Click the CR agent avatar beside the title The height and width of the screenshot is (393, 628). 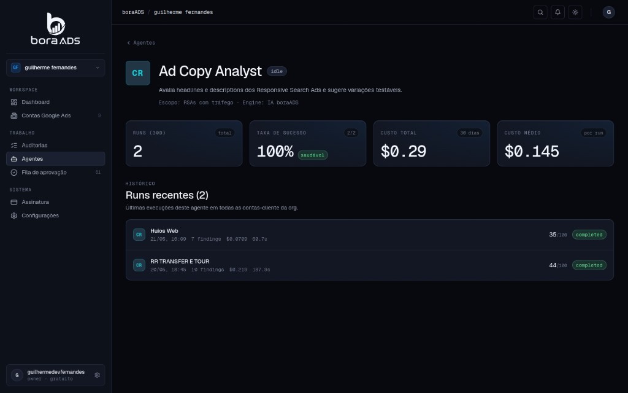138,73
